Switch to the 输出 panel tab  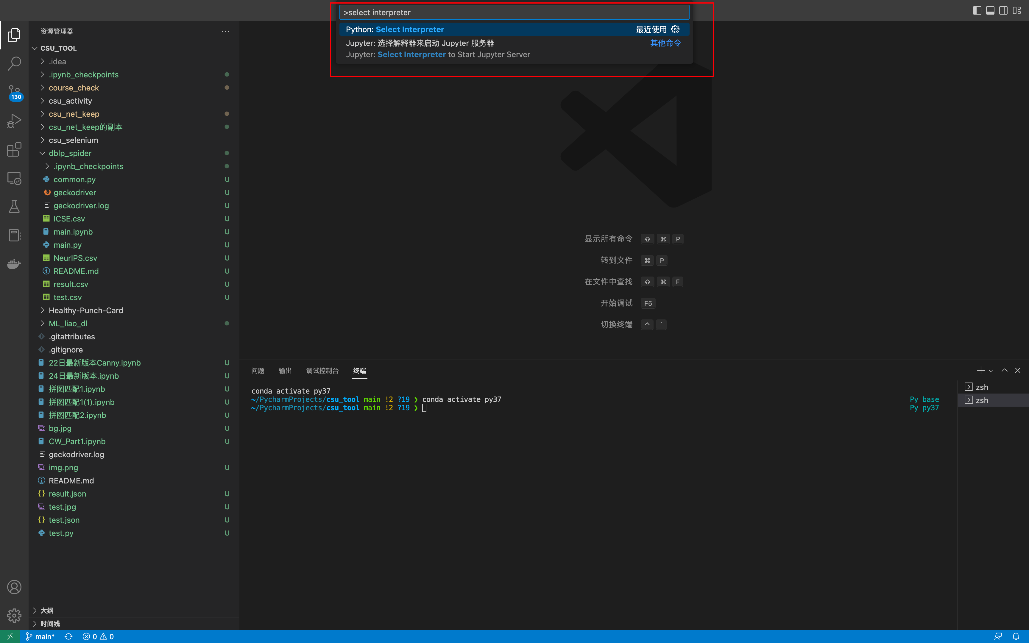pos(285,371)
